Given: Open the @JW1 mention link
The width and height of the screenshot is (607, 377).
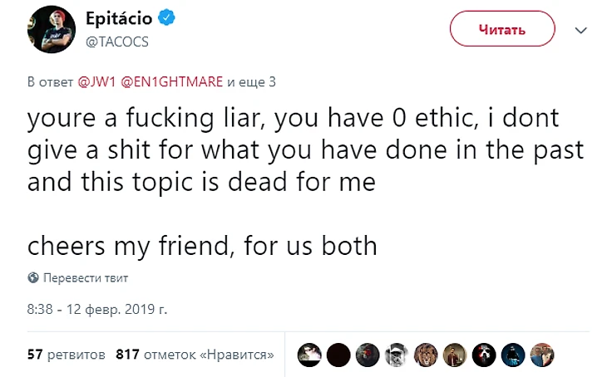Looking at the screenshot, I should (94, 81).
